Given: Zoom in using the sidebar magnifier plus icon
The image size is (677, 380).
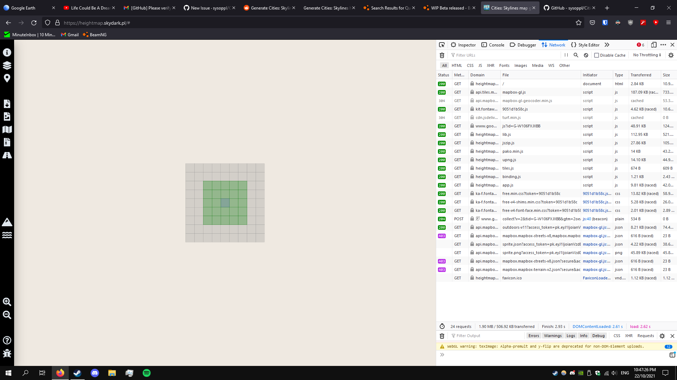Looking at the screenshot, I should (7, 302).
